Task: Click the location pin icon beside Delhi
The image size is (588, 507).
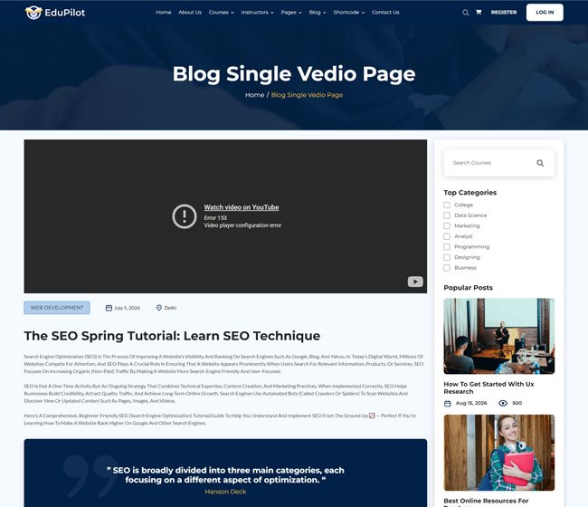Action: tap(158, 308)
